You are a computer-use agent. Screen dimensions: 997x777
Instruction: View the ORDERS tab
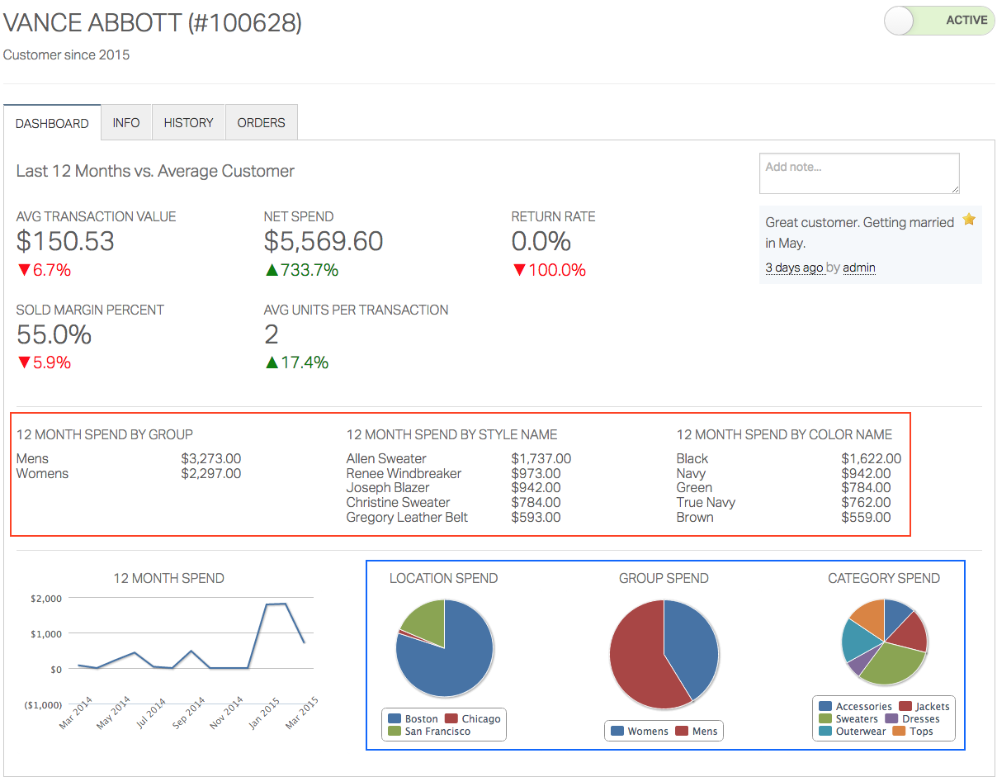click(x=261, y=122)
